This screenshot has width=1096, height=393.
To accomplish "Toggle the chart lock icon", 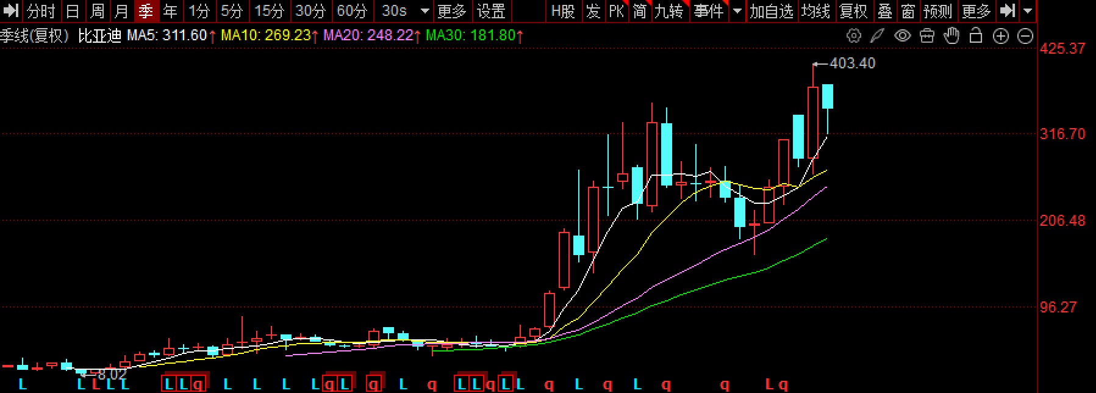I will click(976, 36).
